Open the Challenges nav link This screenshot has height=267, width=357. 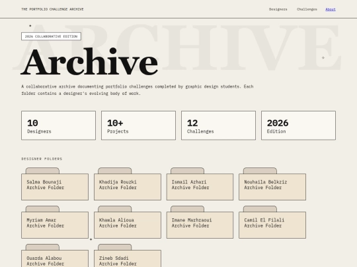(x=307, y=9)
